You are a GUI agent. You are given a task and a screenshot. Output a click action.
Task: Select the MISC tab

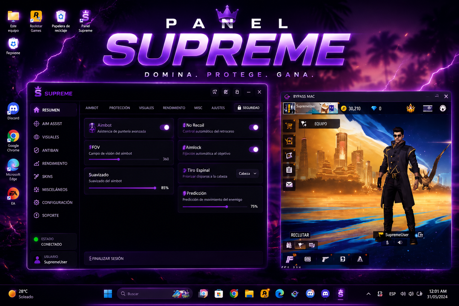(x=198, y=108)
